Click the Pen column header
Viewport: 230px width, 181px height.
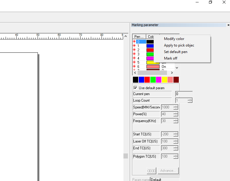[x=139, y=37]
